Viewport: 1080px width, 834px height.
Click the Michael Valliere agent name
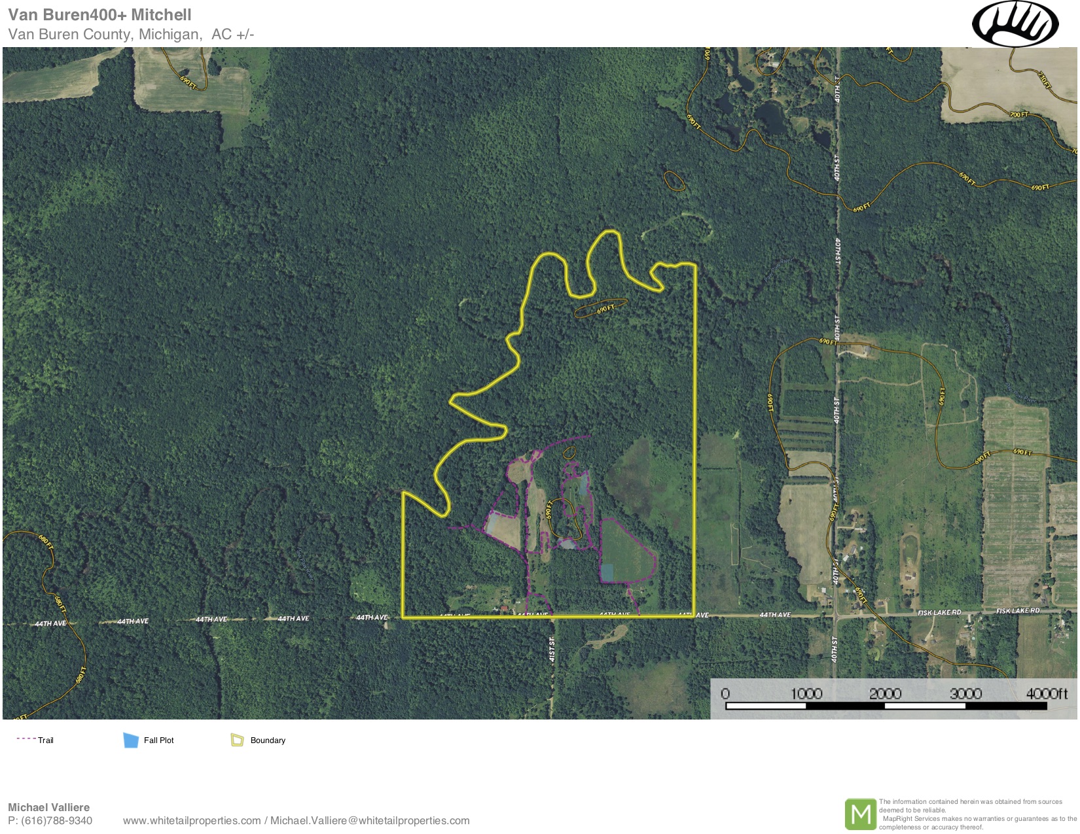(49, 807)
